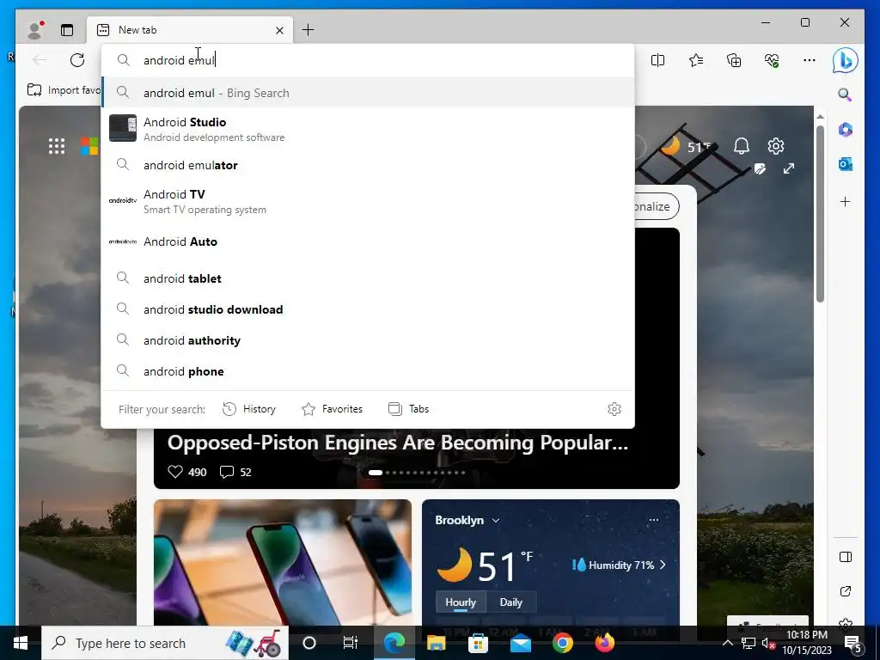
Task: Click the split screen icon
Action: (x=657, y=60)
